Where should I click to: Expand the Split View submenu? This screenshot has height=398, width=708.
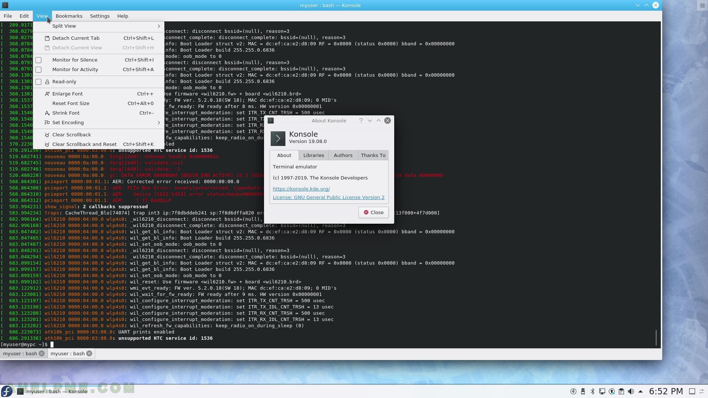(x=98, y=26)
